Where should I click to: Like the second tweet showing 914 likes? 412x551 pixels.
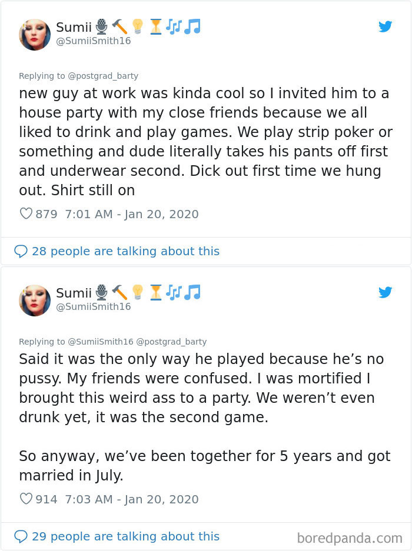tap(25, 499)
